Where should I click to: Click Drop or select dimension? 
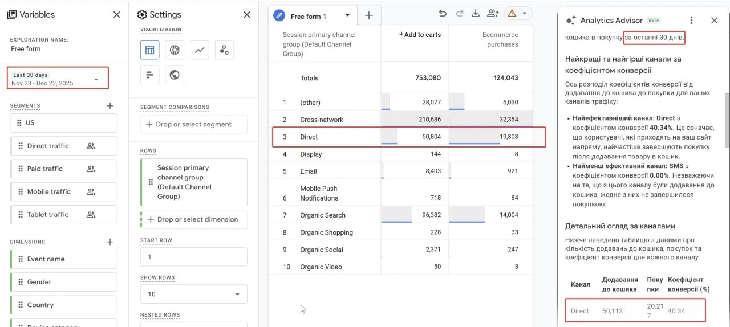click(x=193, y=219)
